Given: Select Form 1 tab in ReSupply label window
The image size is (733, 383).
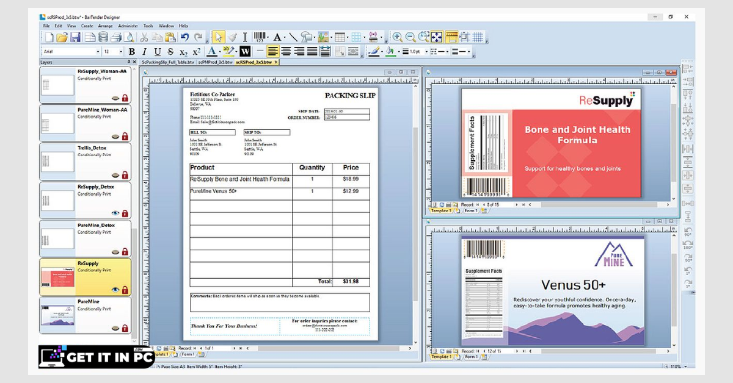Looking at the screenshot, I should pos(470,210).
